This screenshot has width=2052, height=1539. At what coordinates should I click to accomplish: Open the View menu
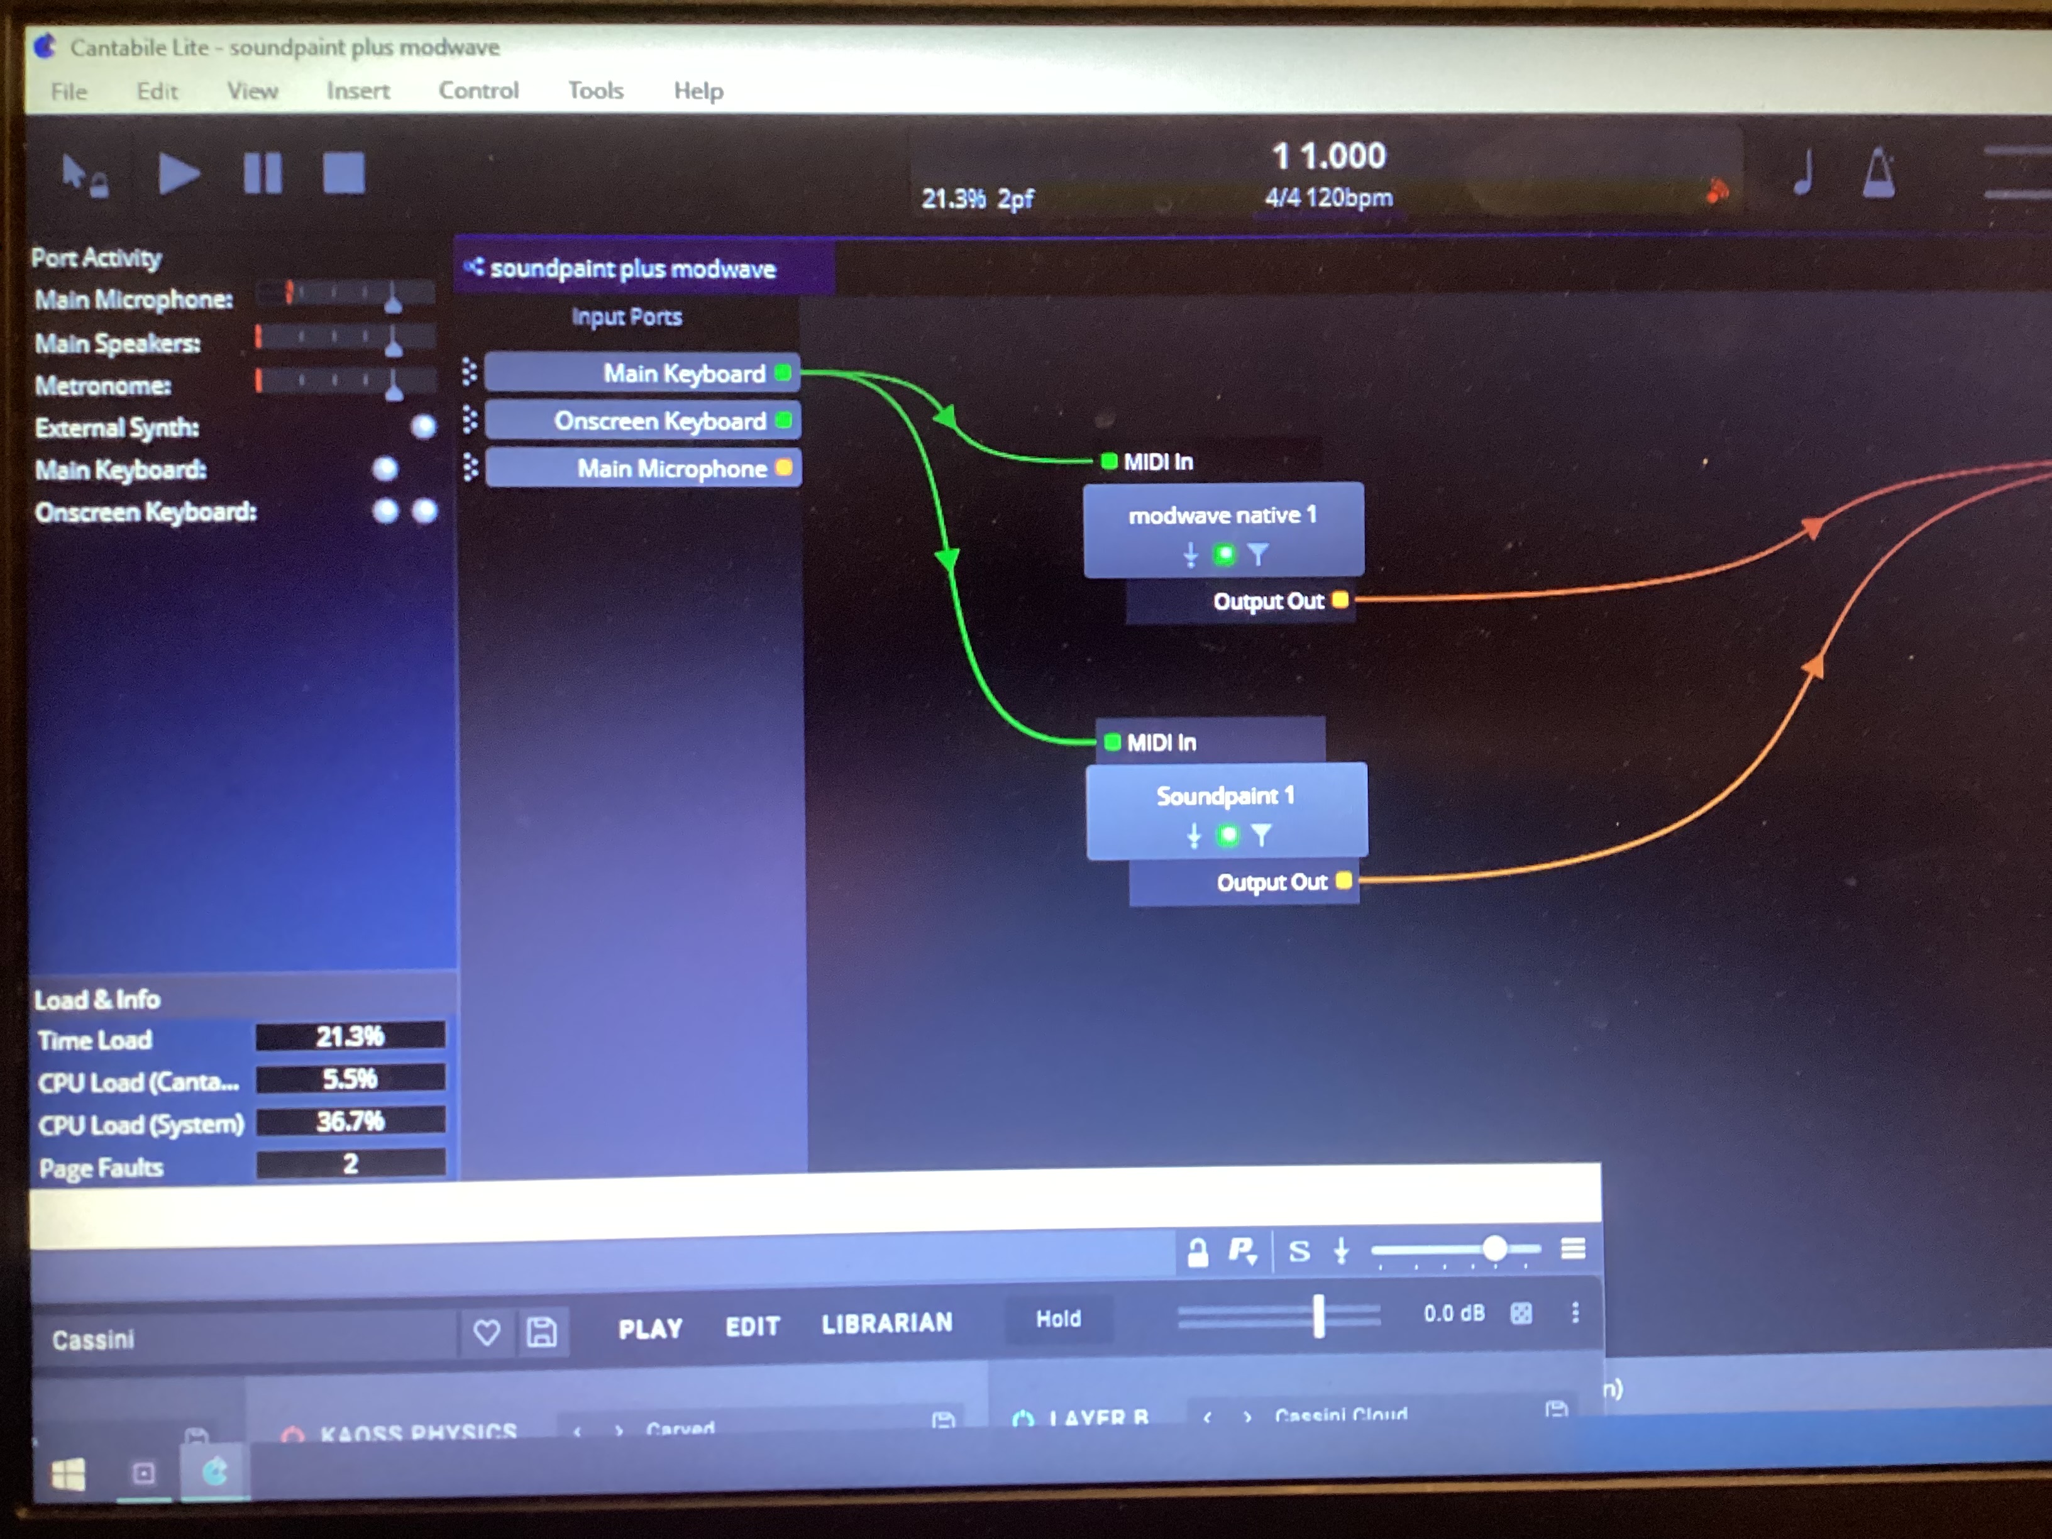[x=252, y=91]
